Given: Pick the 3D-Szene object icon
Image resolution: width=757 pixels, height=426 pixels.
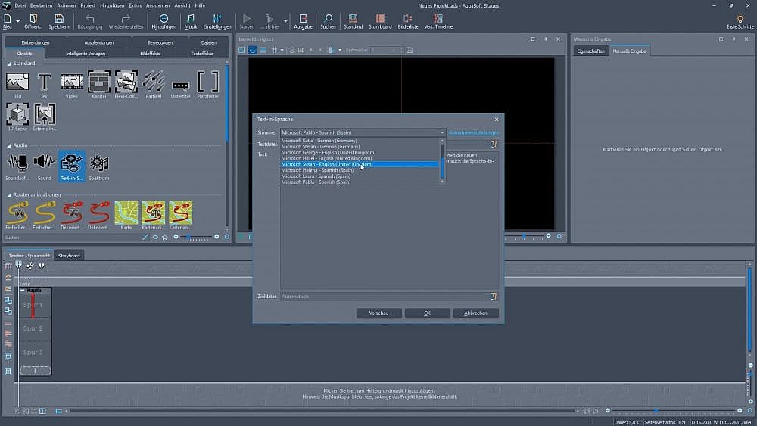Looking at the screenshot, I should point(17,113).
